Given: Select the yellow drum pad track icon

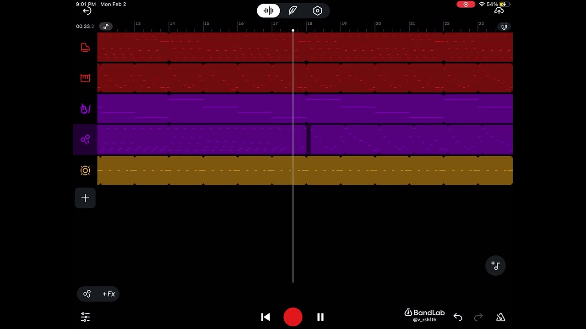Looking at the screenshot, I should 85,170.
